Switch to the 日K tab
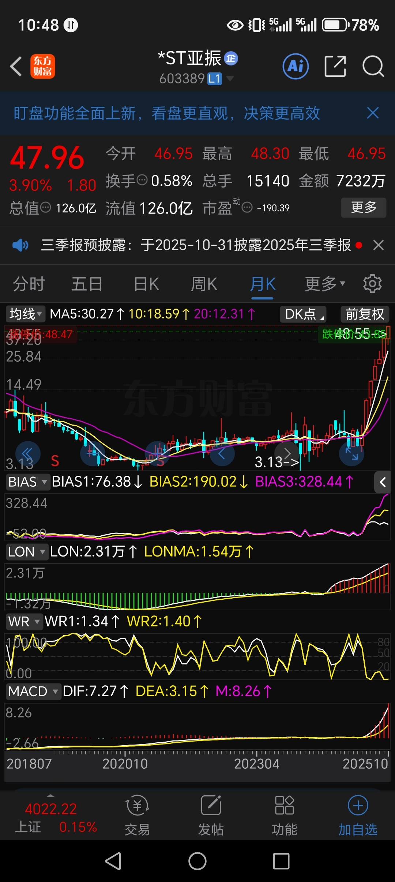395x882 pixels. [146, 284]
